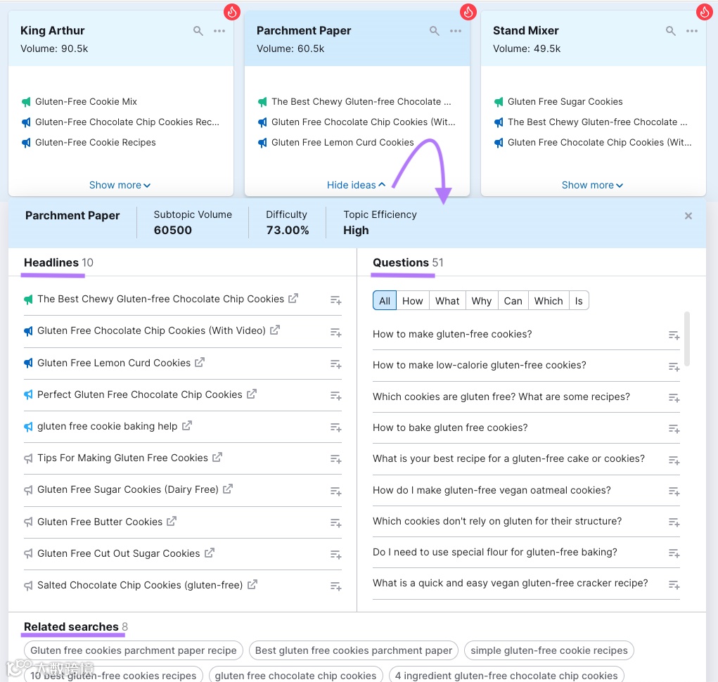The image size is (718, 682).
Task: Open external link for 'The Best Chewy Gluten-free' headline
Action: 293,298
